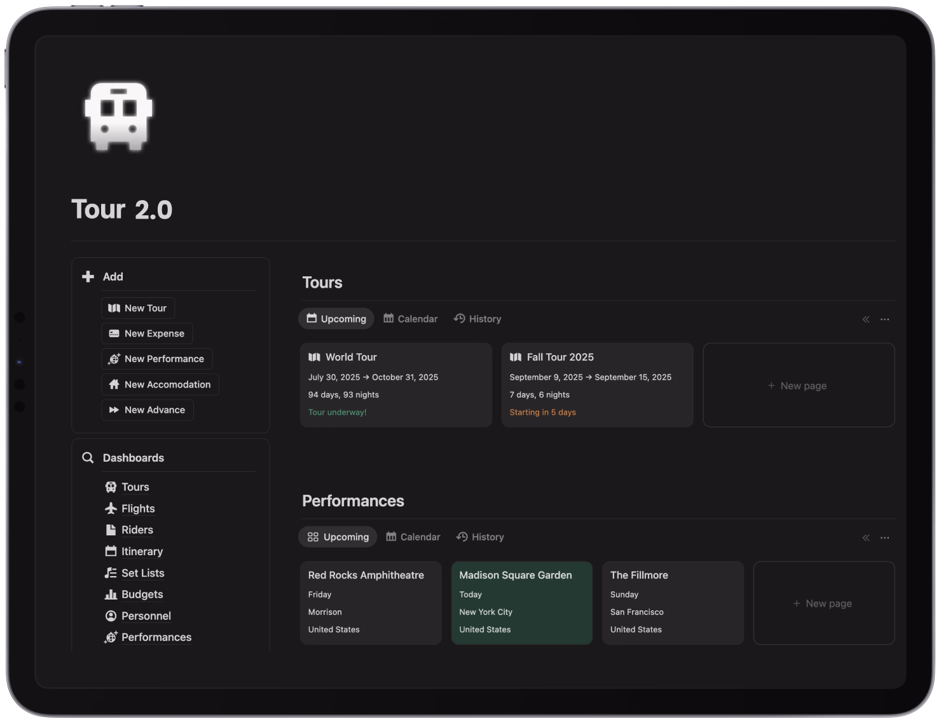Click the Riders document icon
This screenshot has height=724, width=941.
point(111,530)
